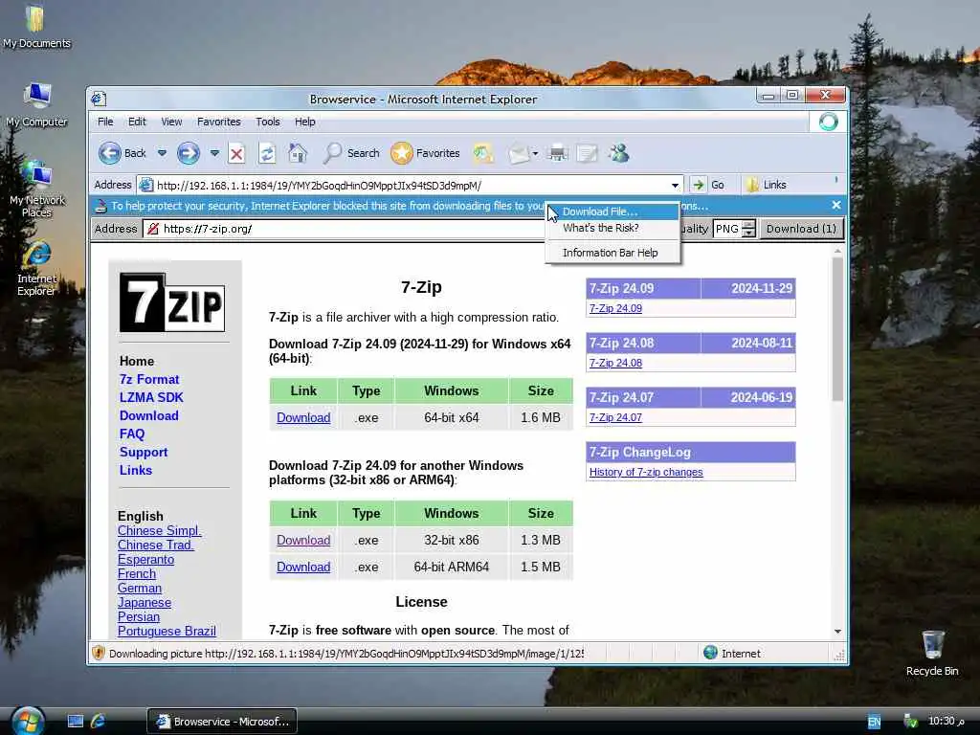Click the 7-Zip logo image
Image resolution: width=980 pixels, height=735 pixels.
point(172,302)
